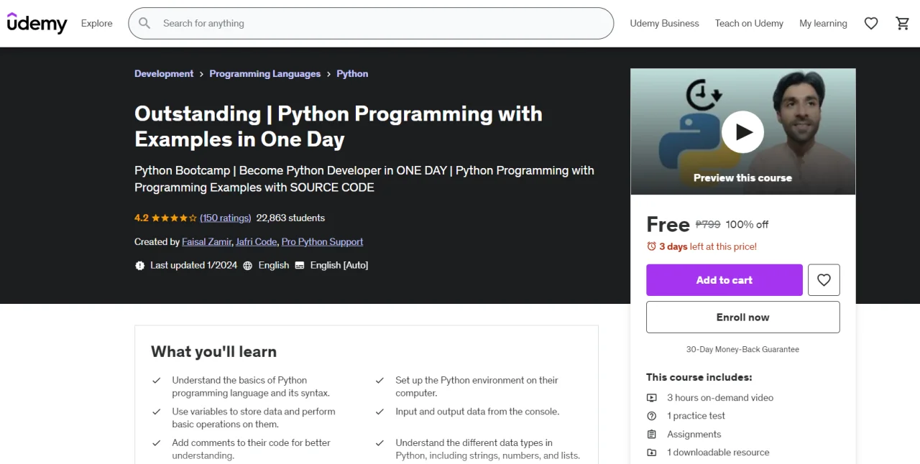This screenshot has height=464, width=920.
Task: Open Udemy Business link
Action: [x=664, y=24]
